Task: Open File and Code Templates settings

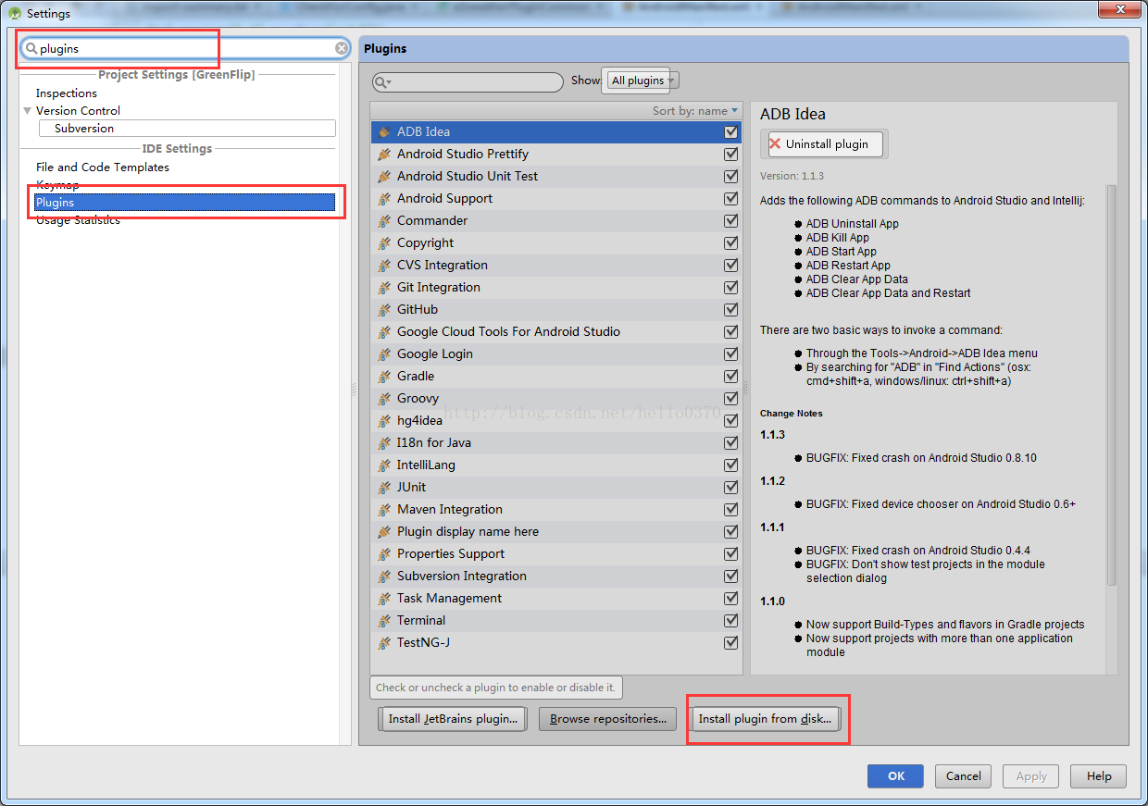Action: click(103, 167)
